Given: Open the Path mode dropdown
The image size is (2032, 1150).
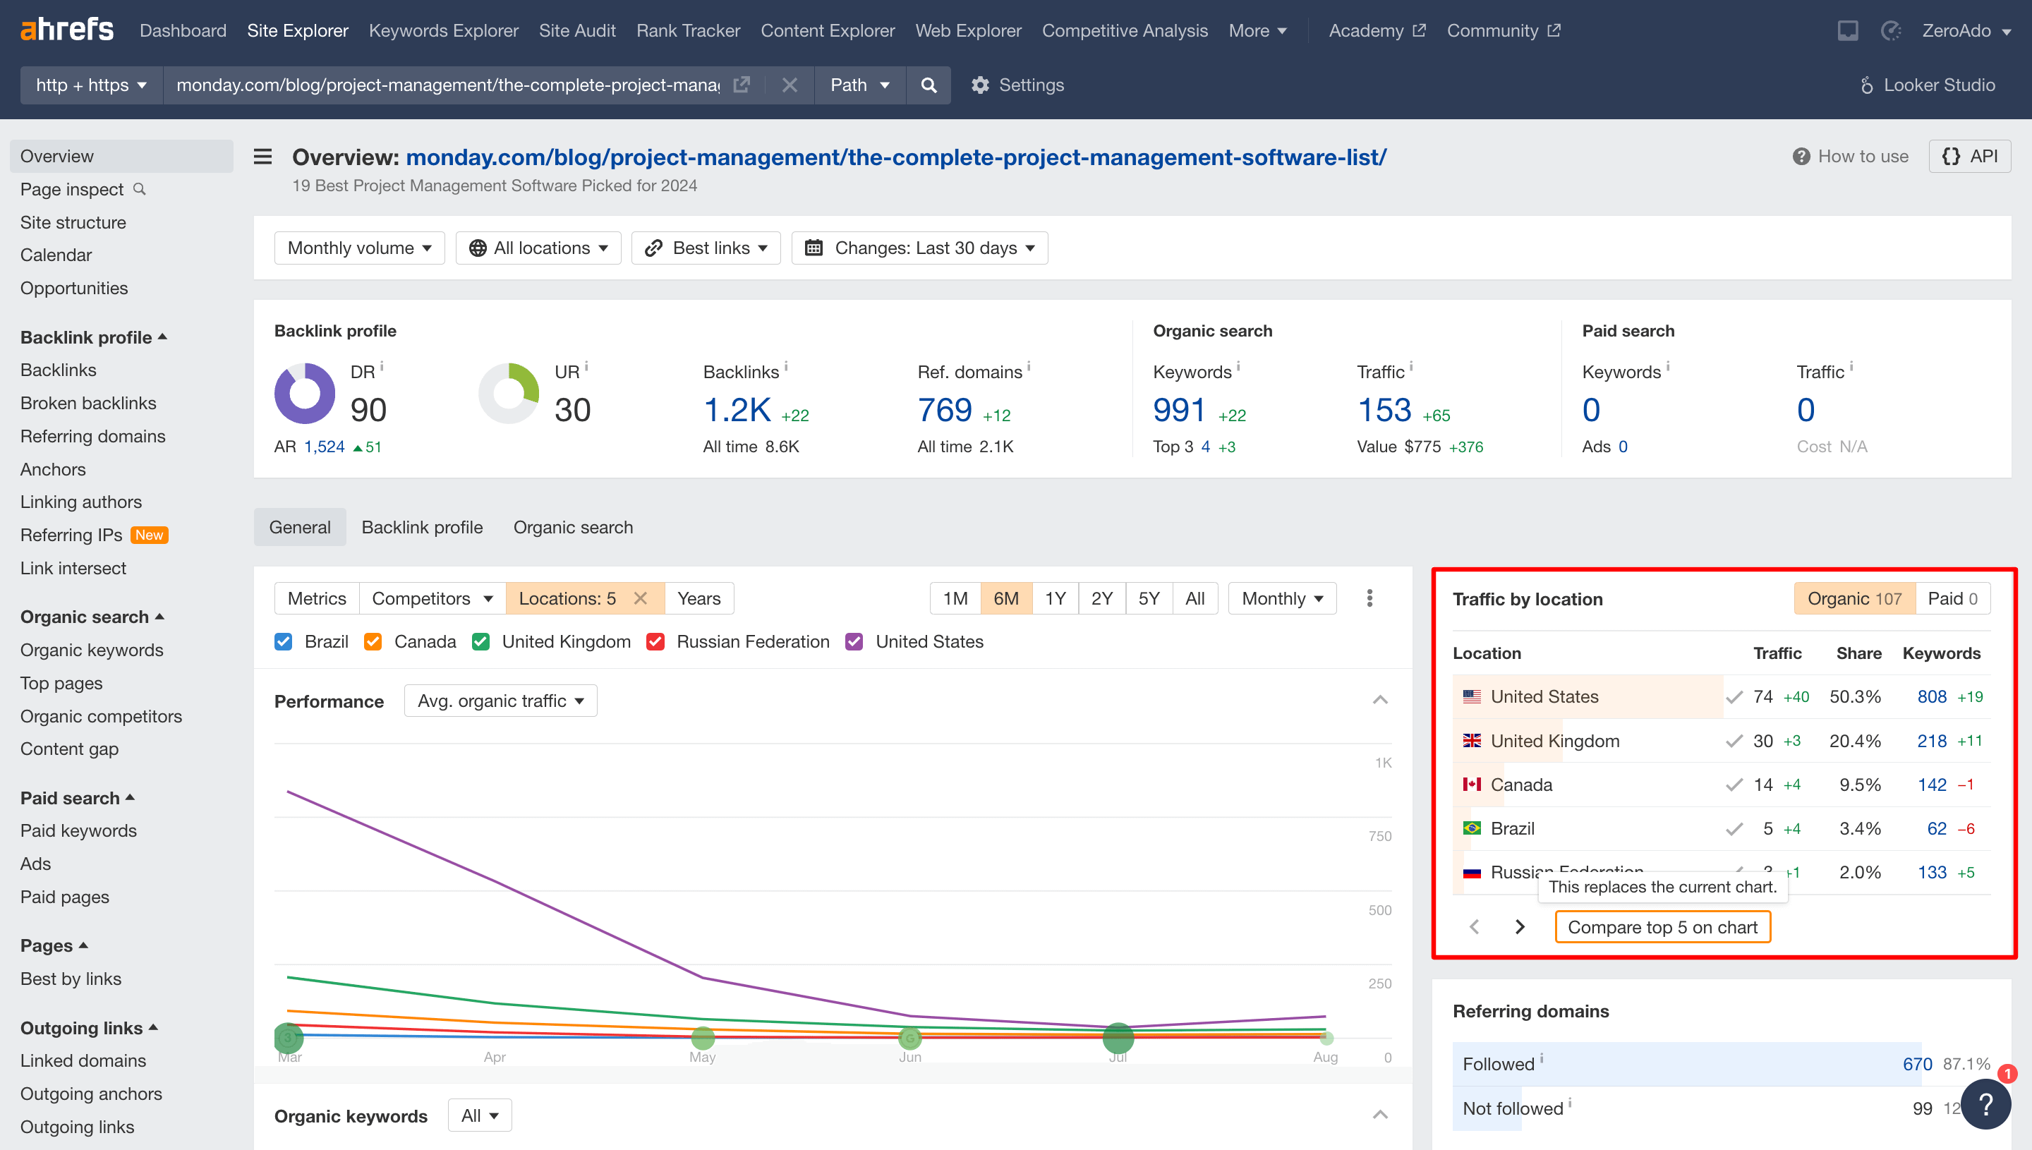Looking at the screenshot, I should coord(860,85).
